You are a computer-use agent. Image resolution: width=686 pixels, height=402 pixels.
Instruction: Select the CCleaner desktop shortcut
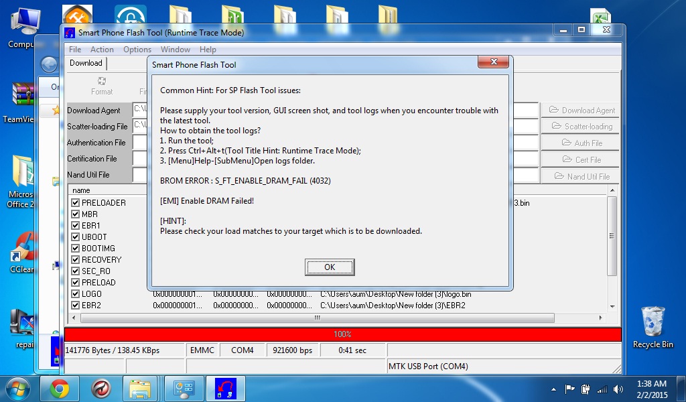click(22, 253)
